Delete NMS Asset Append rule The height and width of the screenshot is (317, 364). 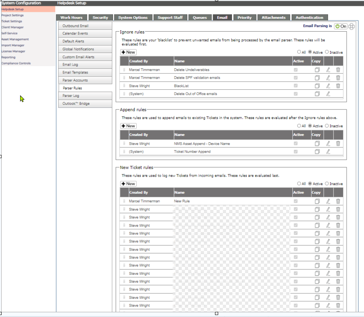tap(338, 143)
